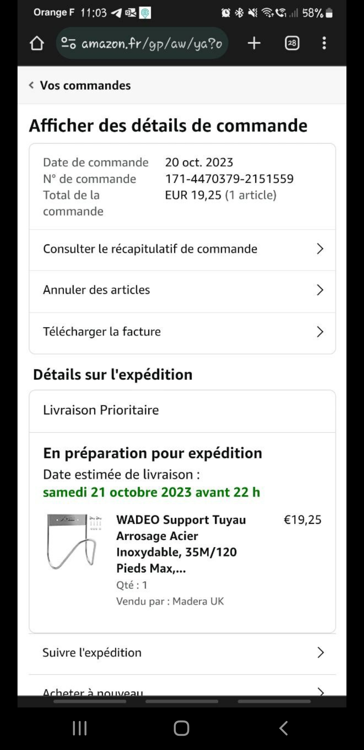Tap the browser home icon
This screenshot has height=750, width=364.
37,43
